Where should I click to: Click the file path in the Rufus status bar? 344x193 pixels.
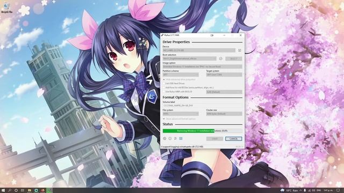182,146
